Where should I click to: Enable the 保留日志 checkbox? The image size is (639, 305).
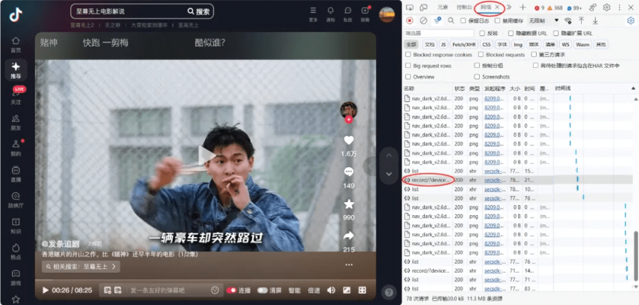(x=463, y=21)
